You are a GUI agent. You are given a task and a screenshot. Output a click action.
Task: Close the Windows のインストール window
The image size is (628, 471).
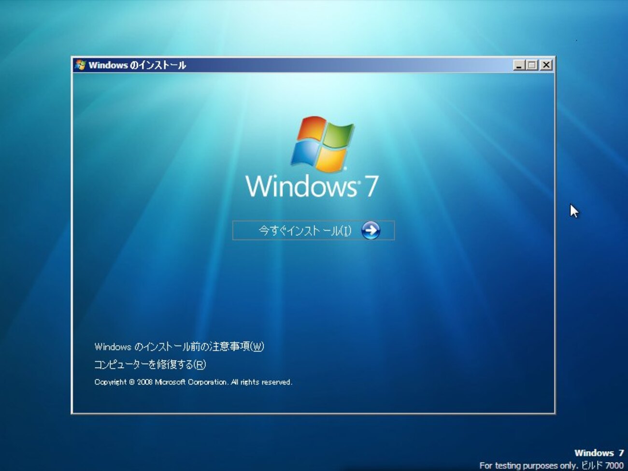546,65
